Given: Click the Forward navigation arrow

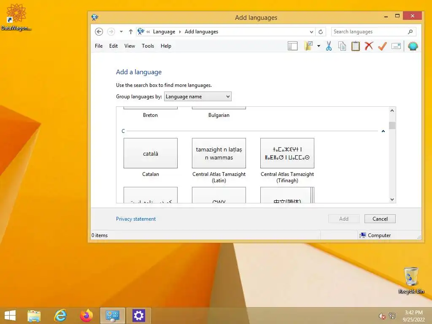Looking at the screenshot, I should pos(111,32).
